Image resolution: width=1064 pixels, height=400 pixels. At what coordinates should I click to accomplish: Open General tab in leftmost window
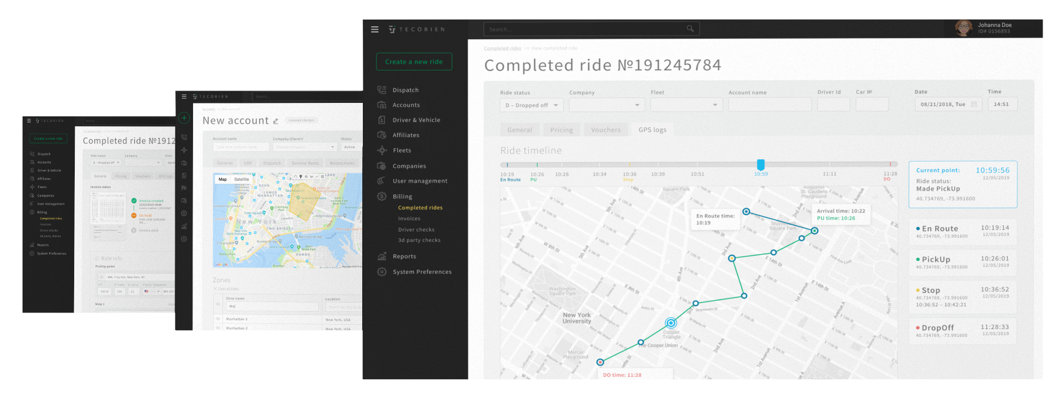(100, 176)
